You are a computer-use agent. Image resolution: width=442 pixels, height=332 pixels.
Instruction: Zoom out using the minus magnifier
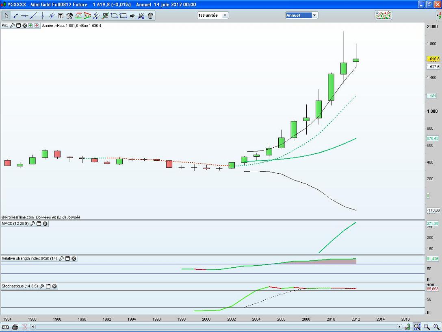[x=427, y=327]
